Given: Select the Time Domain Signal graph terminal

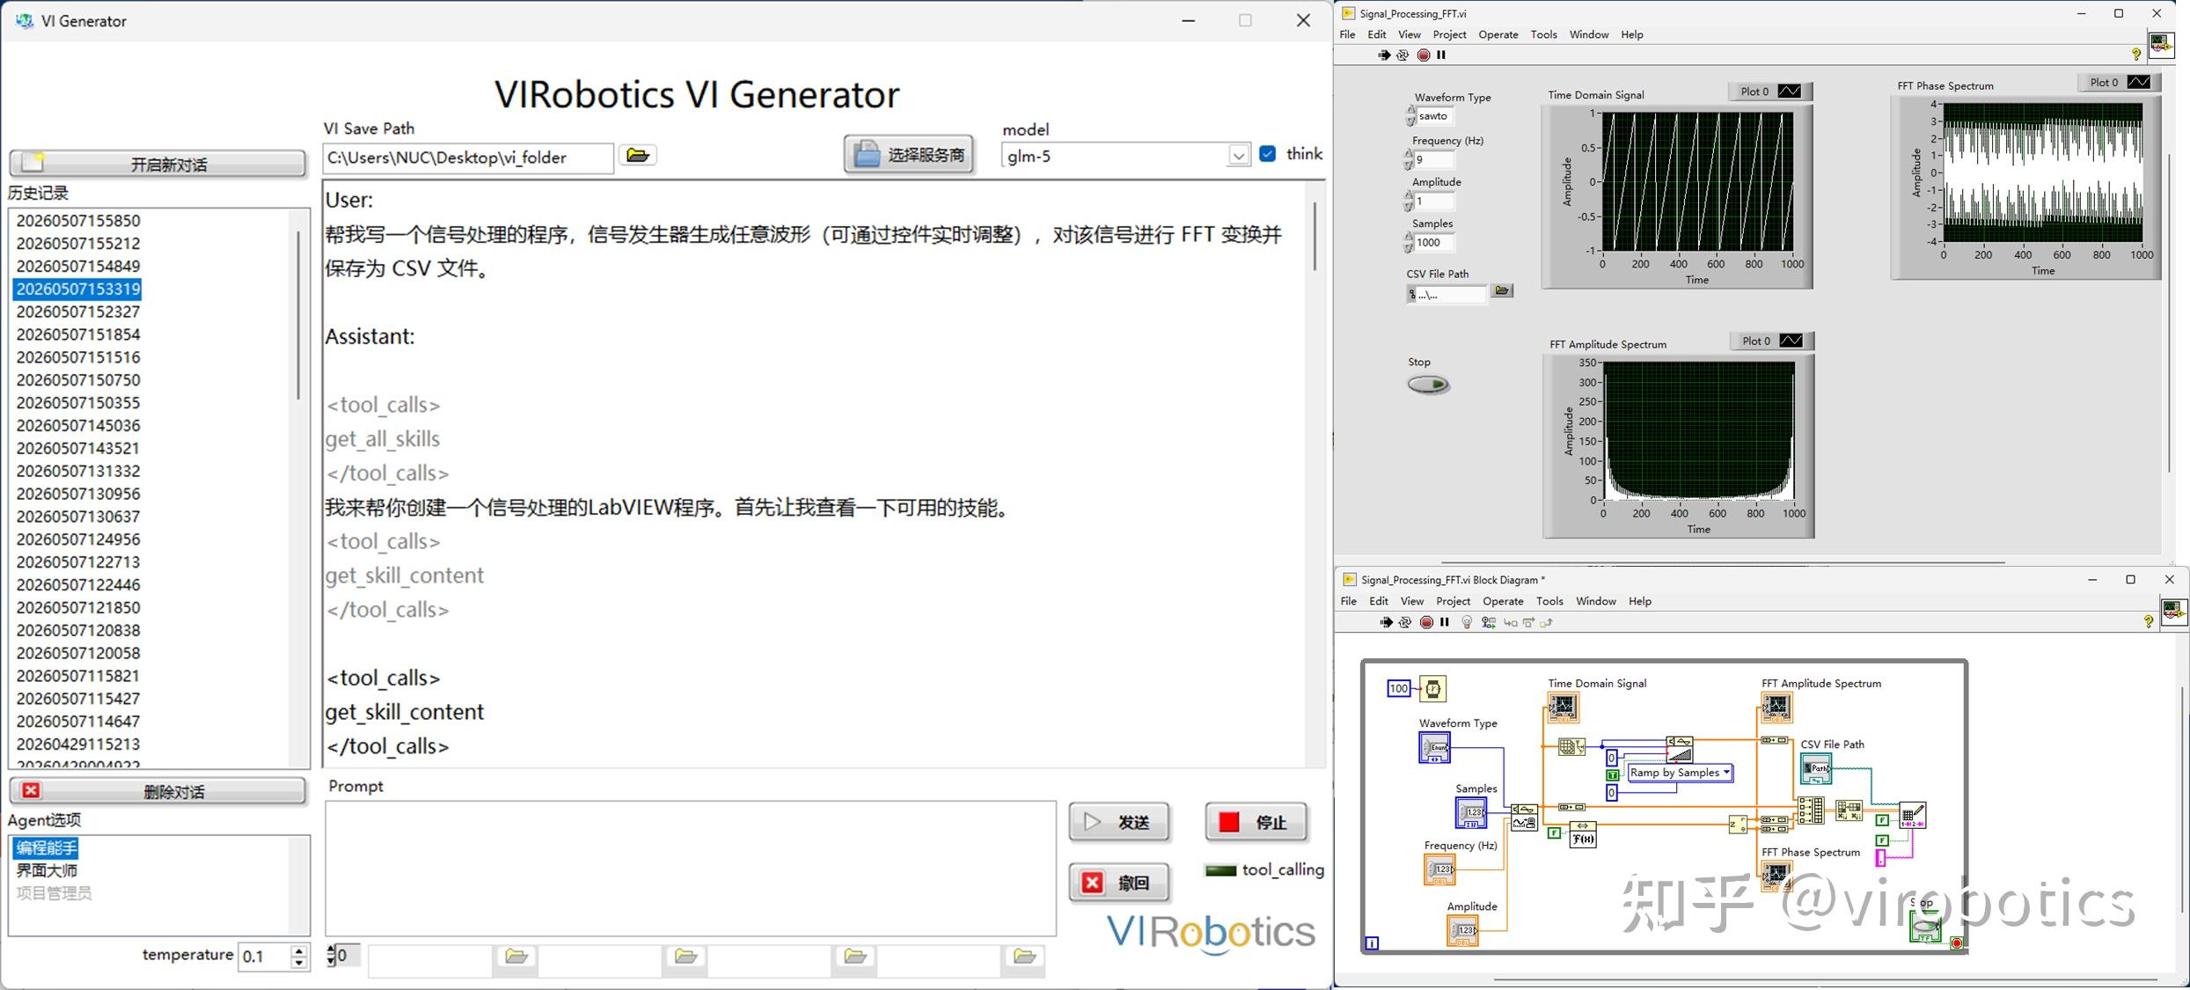Looking at the screenshot, I should pyautogui.click(x=1563, y=708).
